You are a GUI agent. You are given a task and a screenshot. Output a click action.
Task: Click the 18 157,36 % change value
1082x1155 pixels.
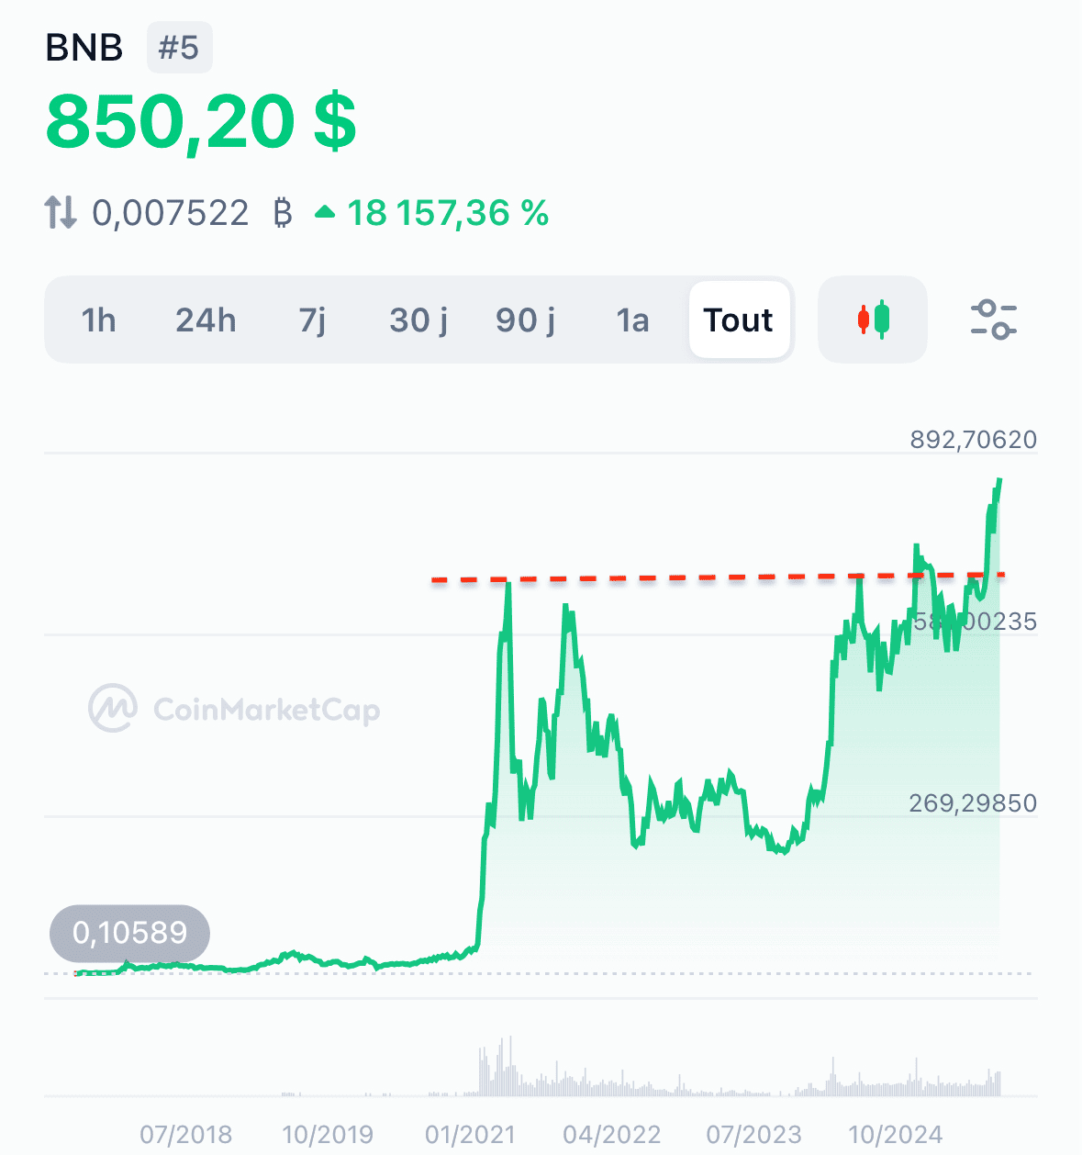click(x=448, y=213)
